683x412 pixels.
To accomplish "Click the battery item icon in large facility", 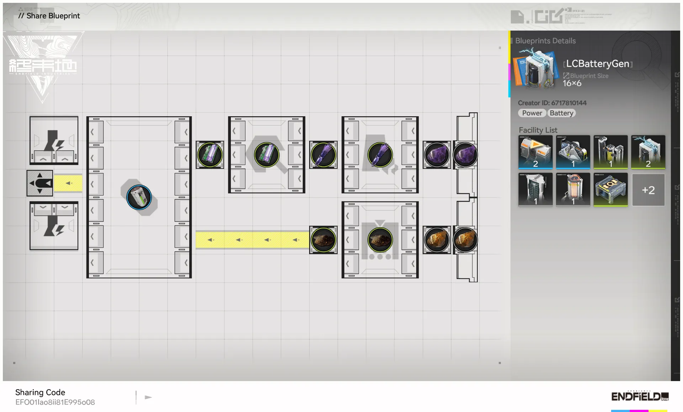I will click(x=139, y=197).
